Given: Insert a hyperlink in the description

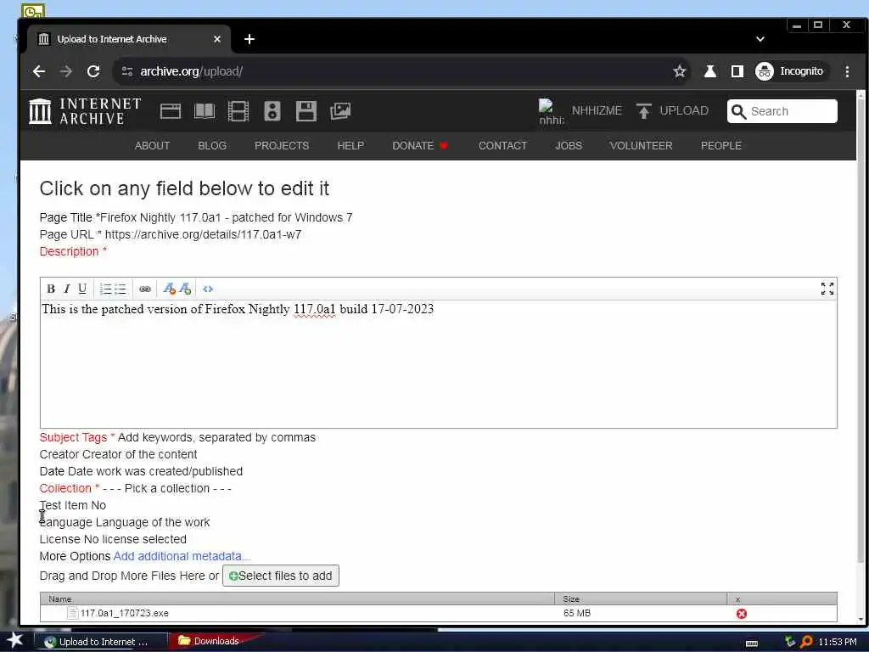Looking at the screenshot, I should [145, 289].
